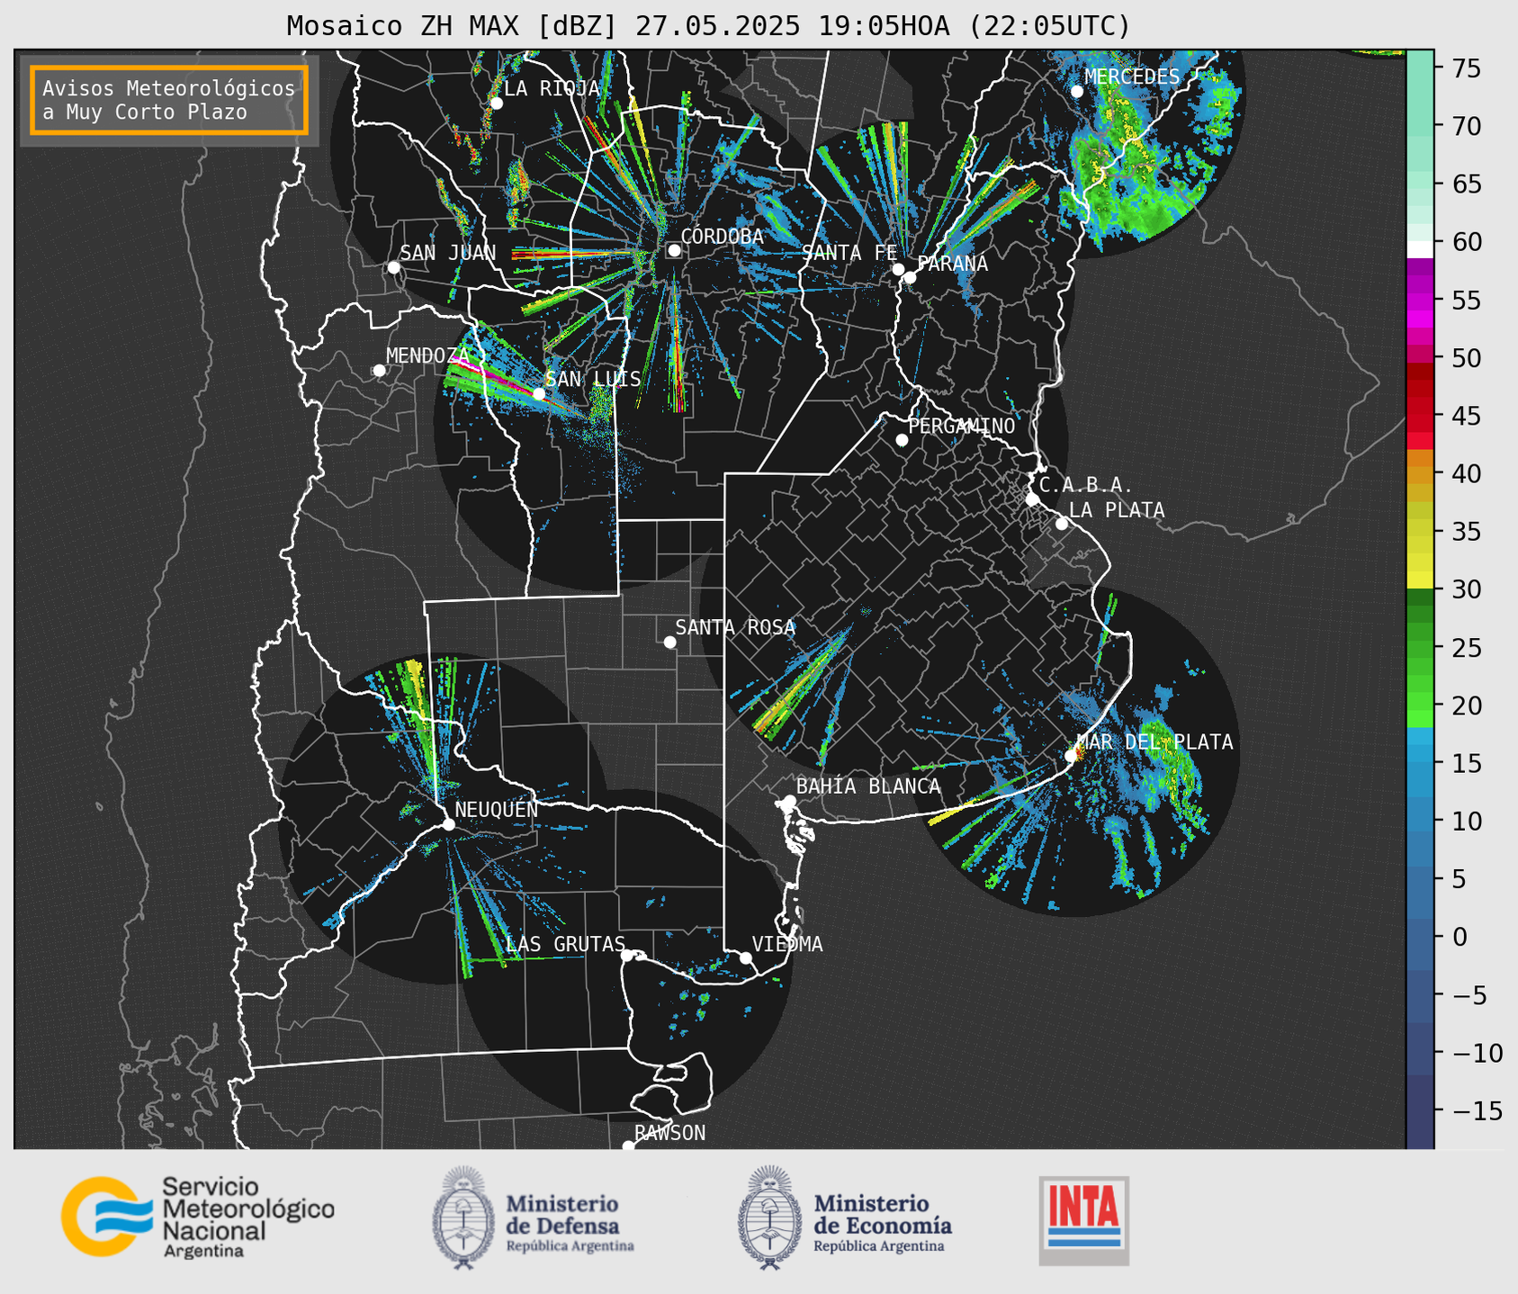Click the Córdoba city marker dot
1518x1294 pixels.
point(674,250)
